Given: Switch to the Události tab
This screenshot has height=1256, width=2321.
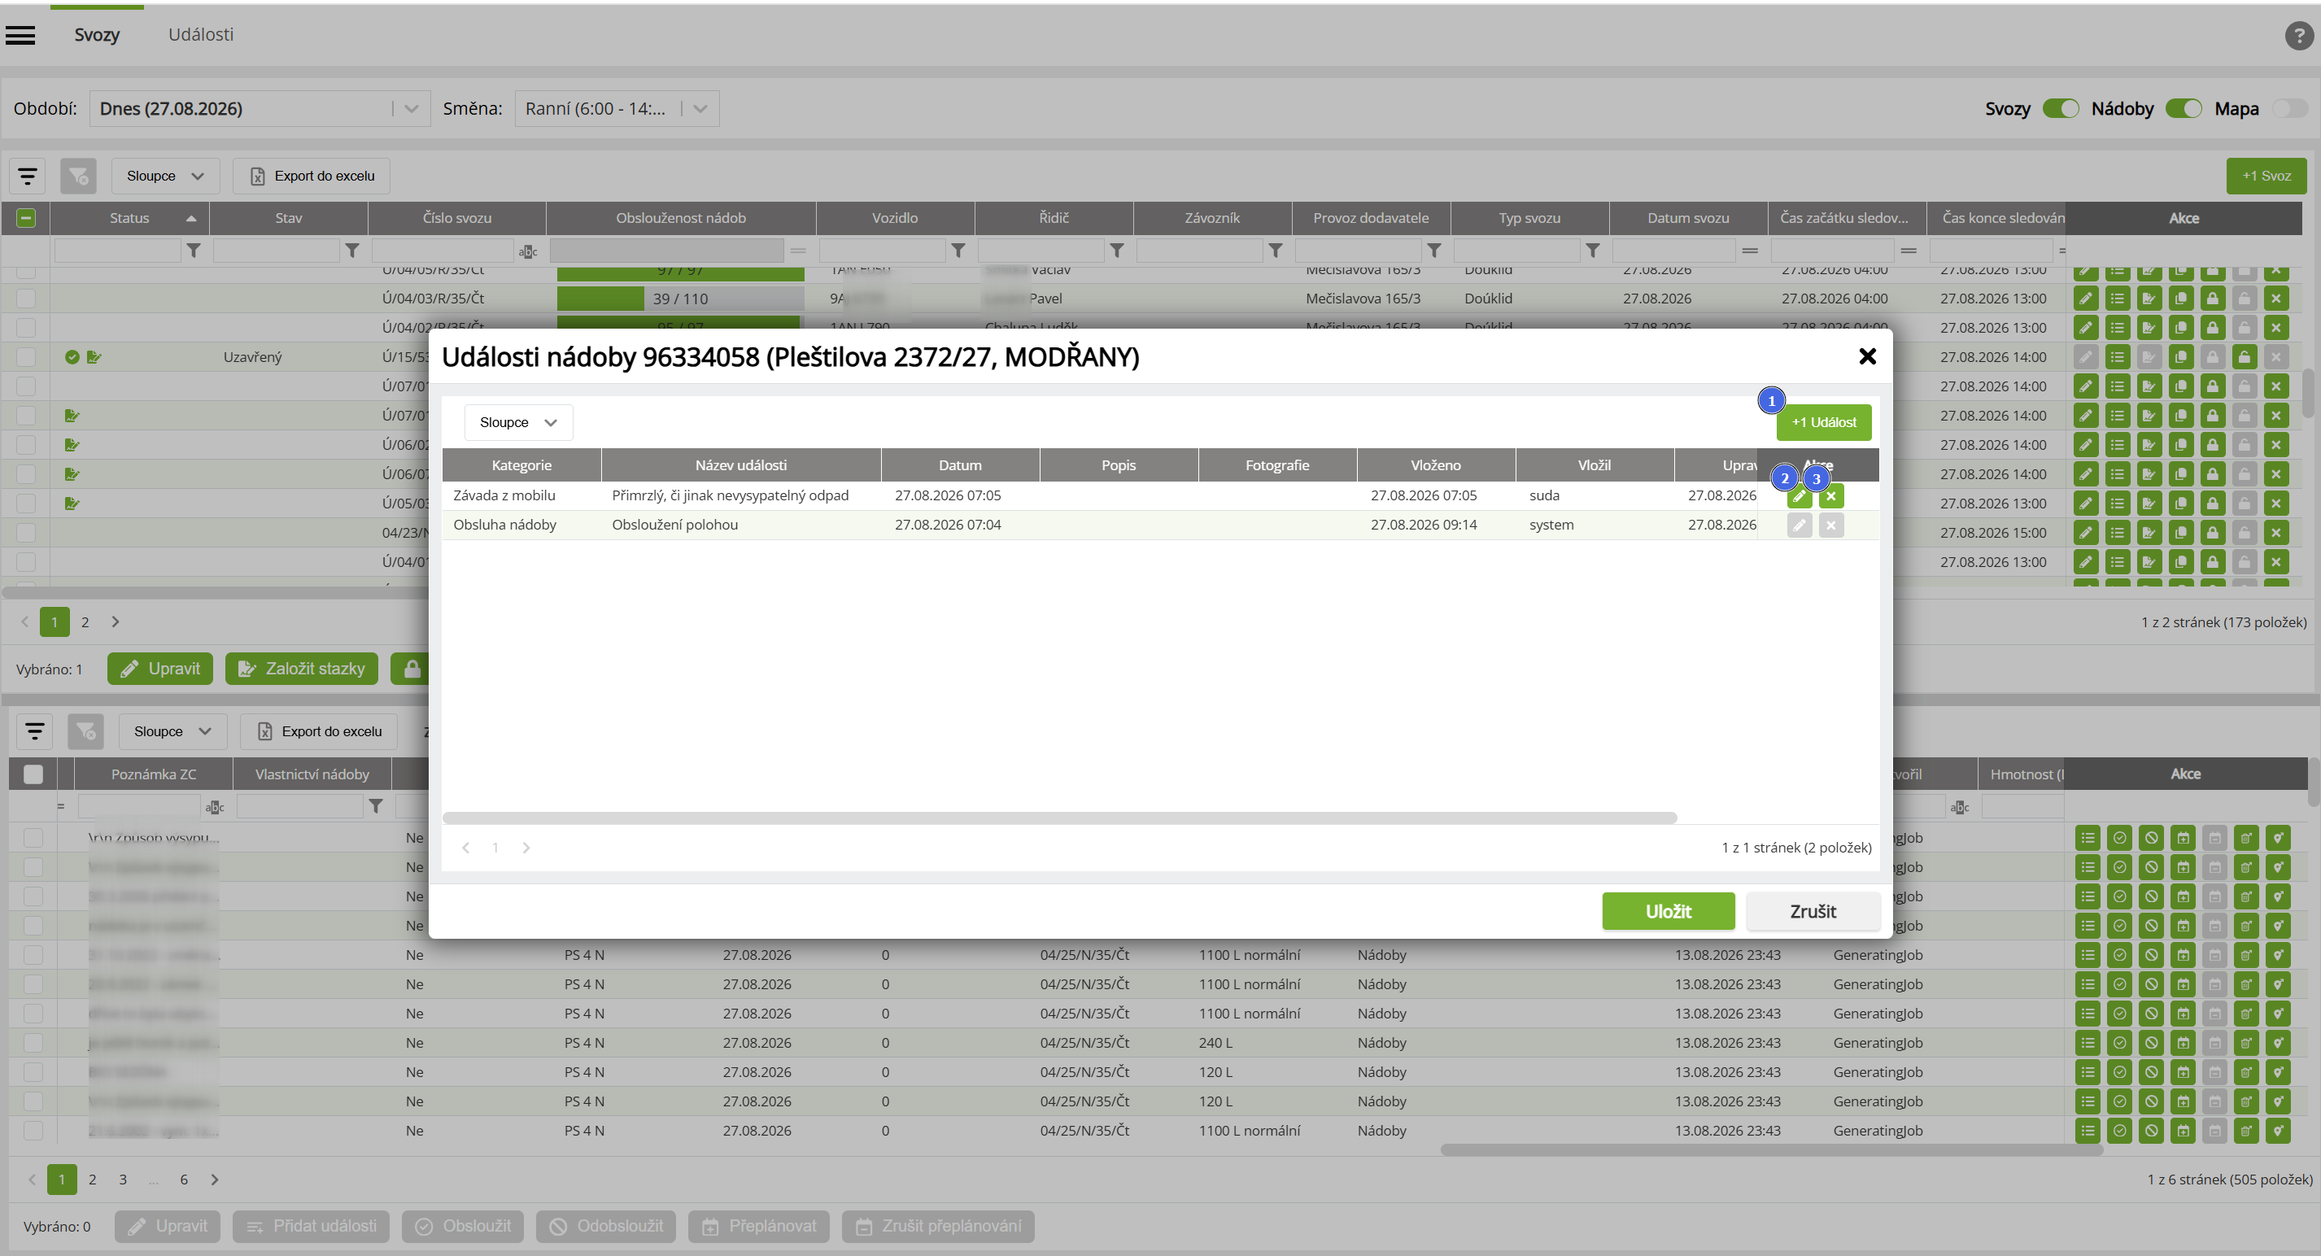Looking at the screenshot, I should coord(201,34).
